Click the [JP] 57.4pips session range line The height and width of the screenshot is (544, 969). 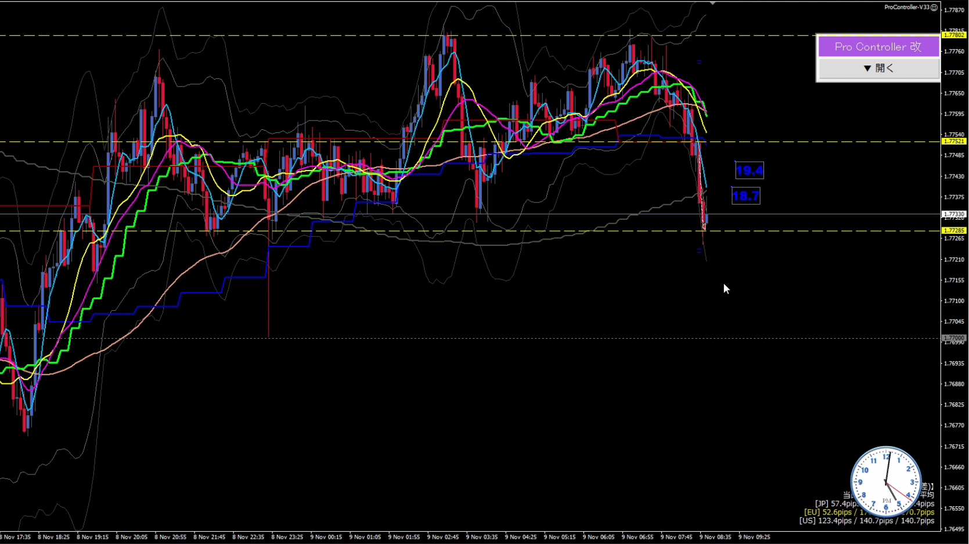coord(874,503)
